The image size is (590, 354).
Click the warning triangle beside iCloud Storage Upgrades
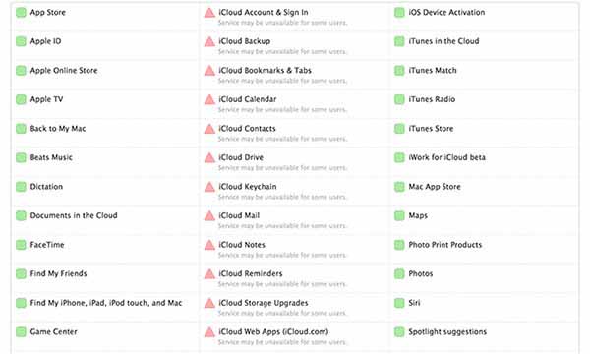point(209,303)
